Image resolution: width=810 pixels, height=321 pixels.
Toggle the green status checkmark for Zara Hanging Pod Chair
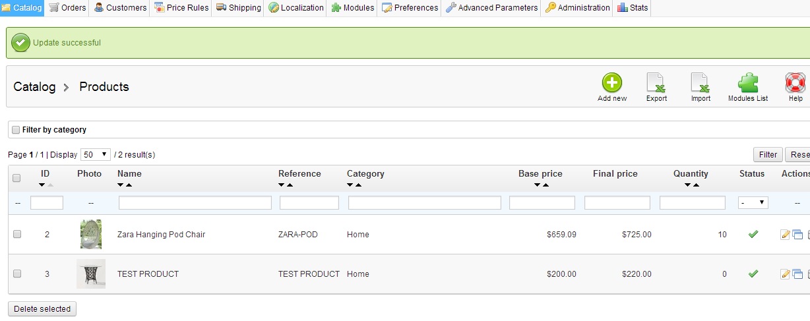[753, 234]
